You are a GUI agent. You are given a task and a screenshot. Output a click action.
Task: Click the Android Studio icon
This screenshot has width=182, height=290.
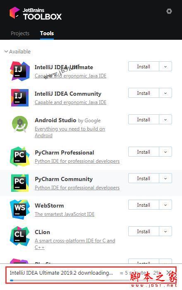(20, 124)
